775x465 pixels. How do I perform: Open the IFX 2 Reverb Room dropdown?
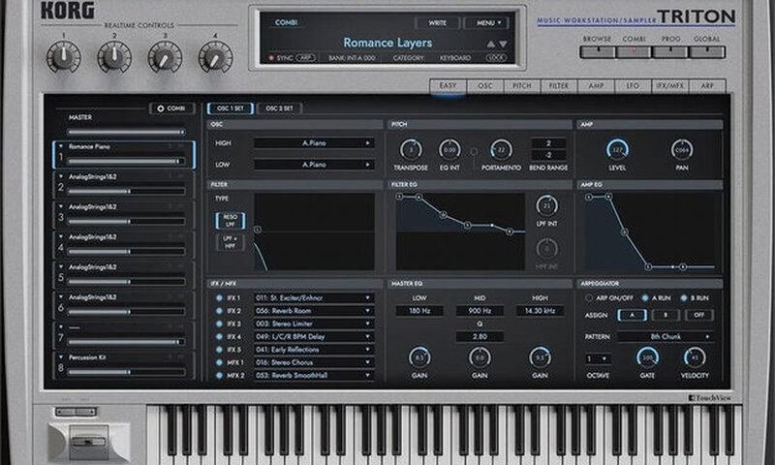coord(313,310)
